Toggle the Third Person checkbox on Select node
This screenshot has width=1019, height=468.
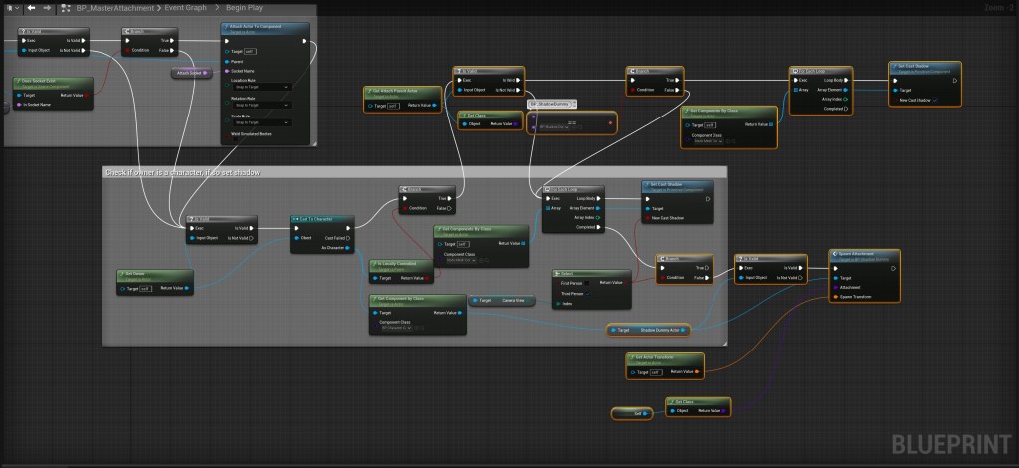[588, 294]
